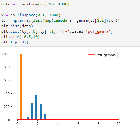Image resolution: width=140 pixels, height=130 pixels.
Task: Click the y-axis label 800
Action: [x=7, y=67]
